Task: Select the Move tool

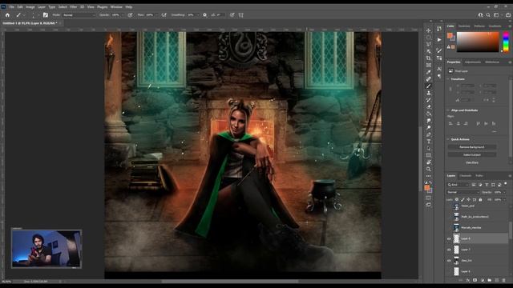Action: (x=428, y=30)
